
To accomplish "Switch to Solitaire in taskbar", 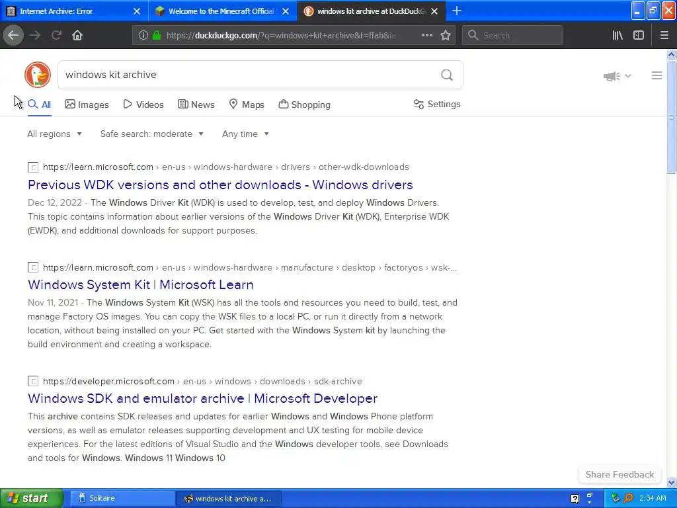I will pyautogui.click(x=122, y=498).
